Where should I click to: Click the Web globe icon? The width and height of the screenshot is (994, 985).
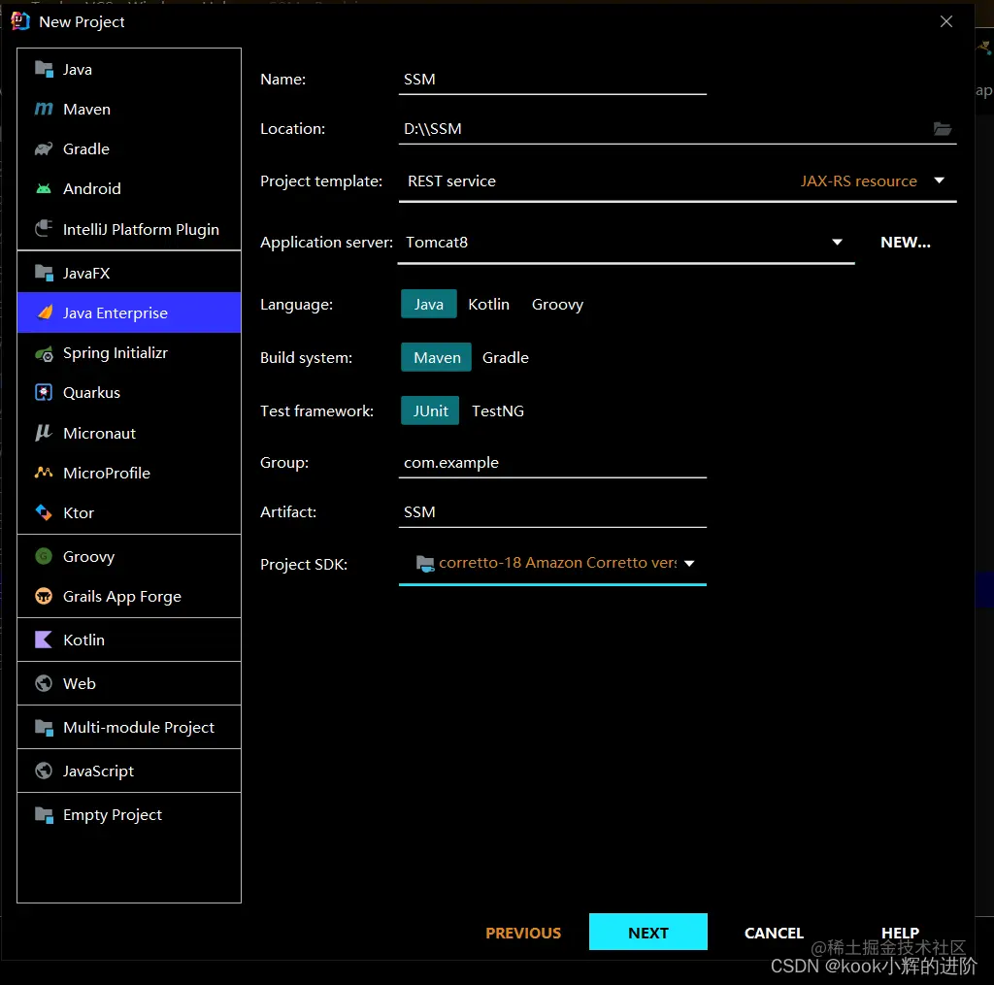point(44,683)
